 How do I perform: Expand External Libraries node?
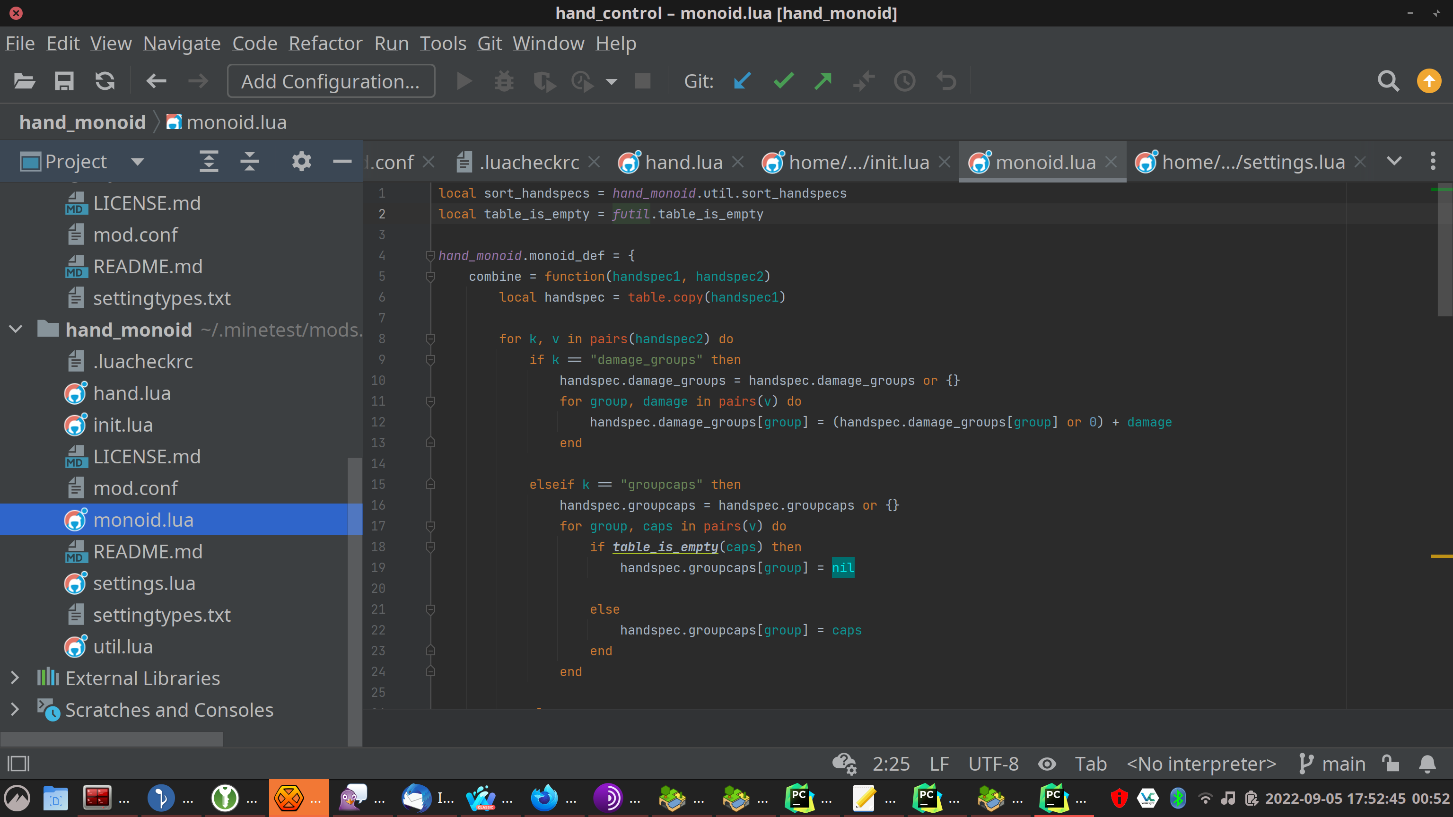pyautogui.click(x=15, y=678)
